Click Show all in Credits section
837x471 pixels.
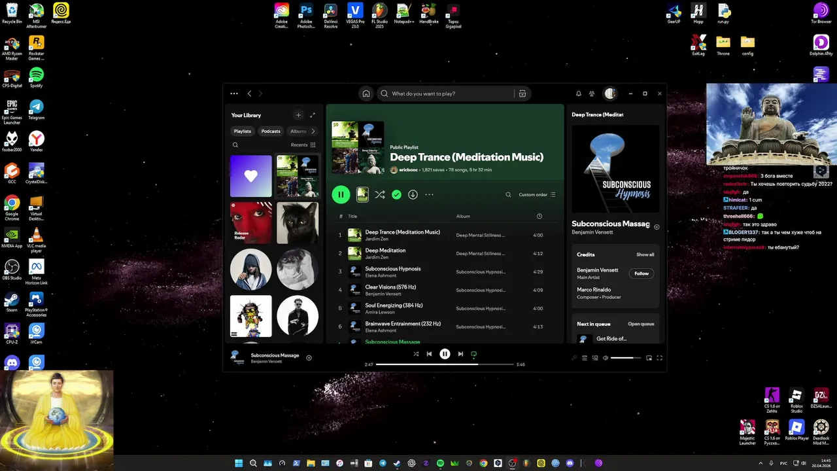(645, 254)
